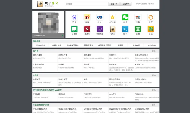Click the small green square beside 关注微信公众号

pos(62,35)
